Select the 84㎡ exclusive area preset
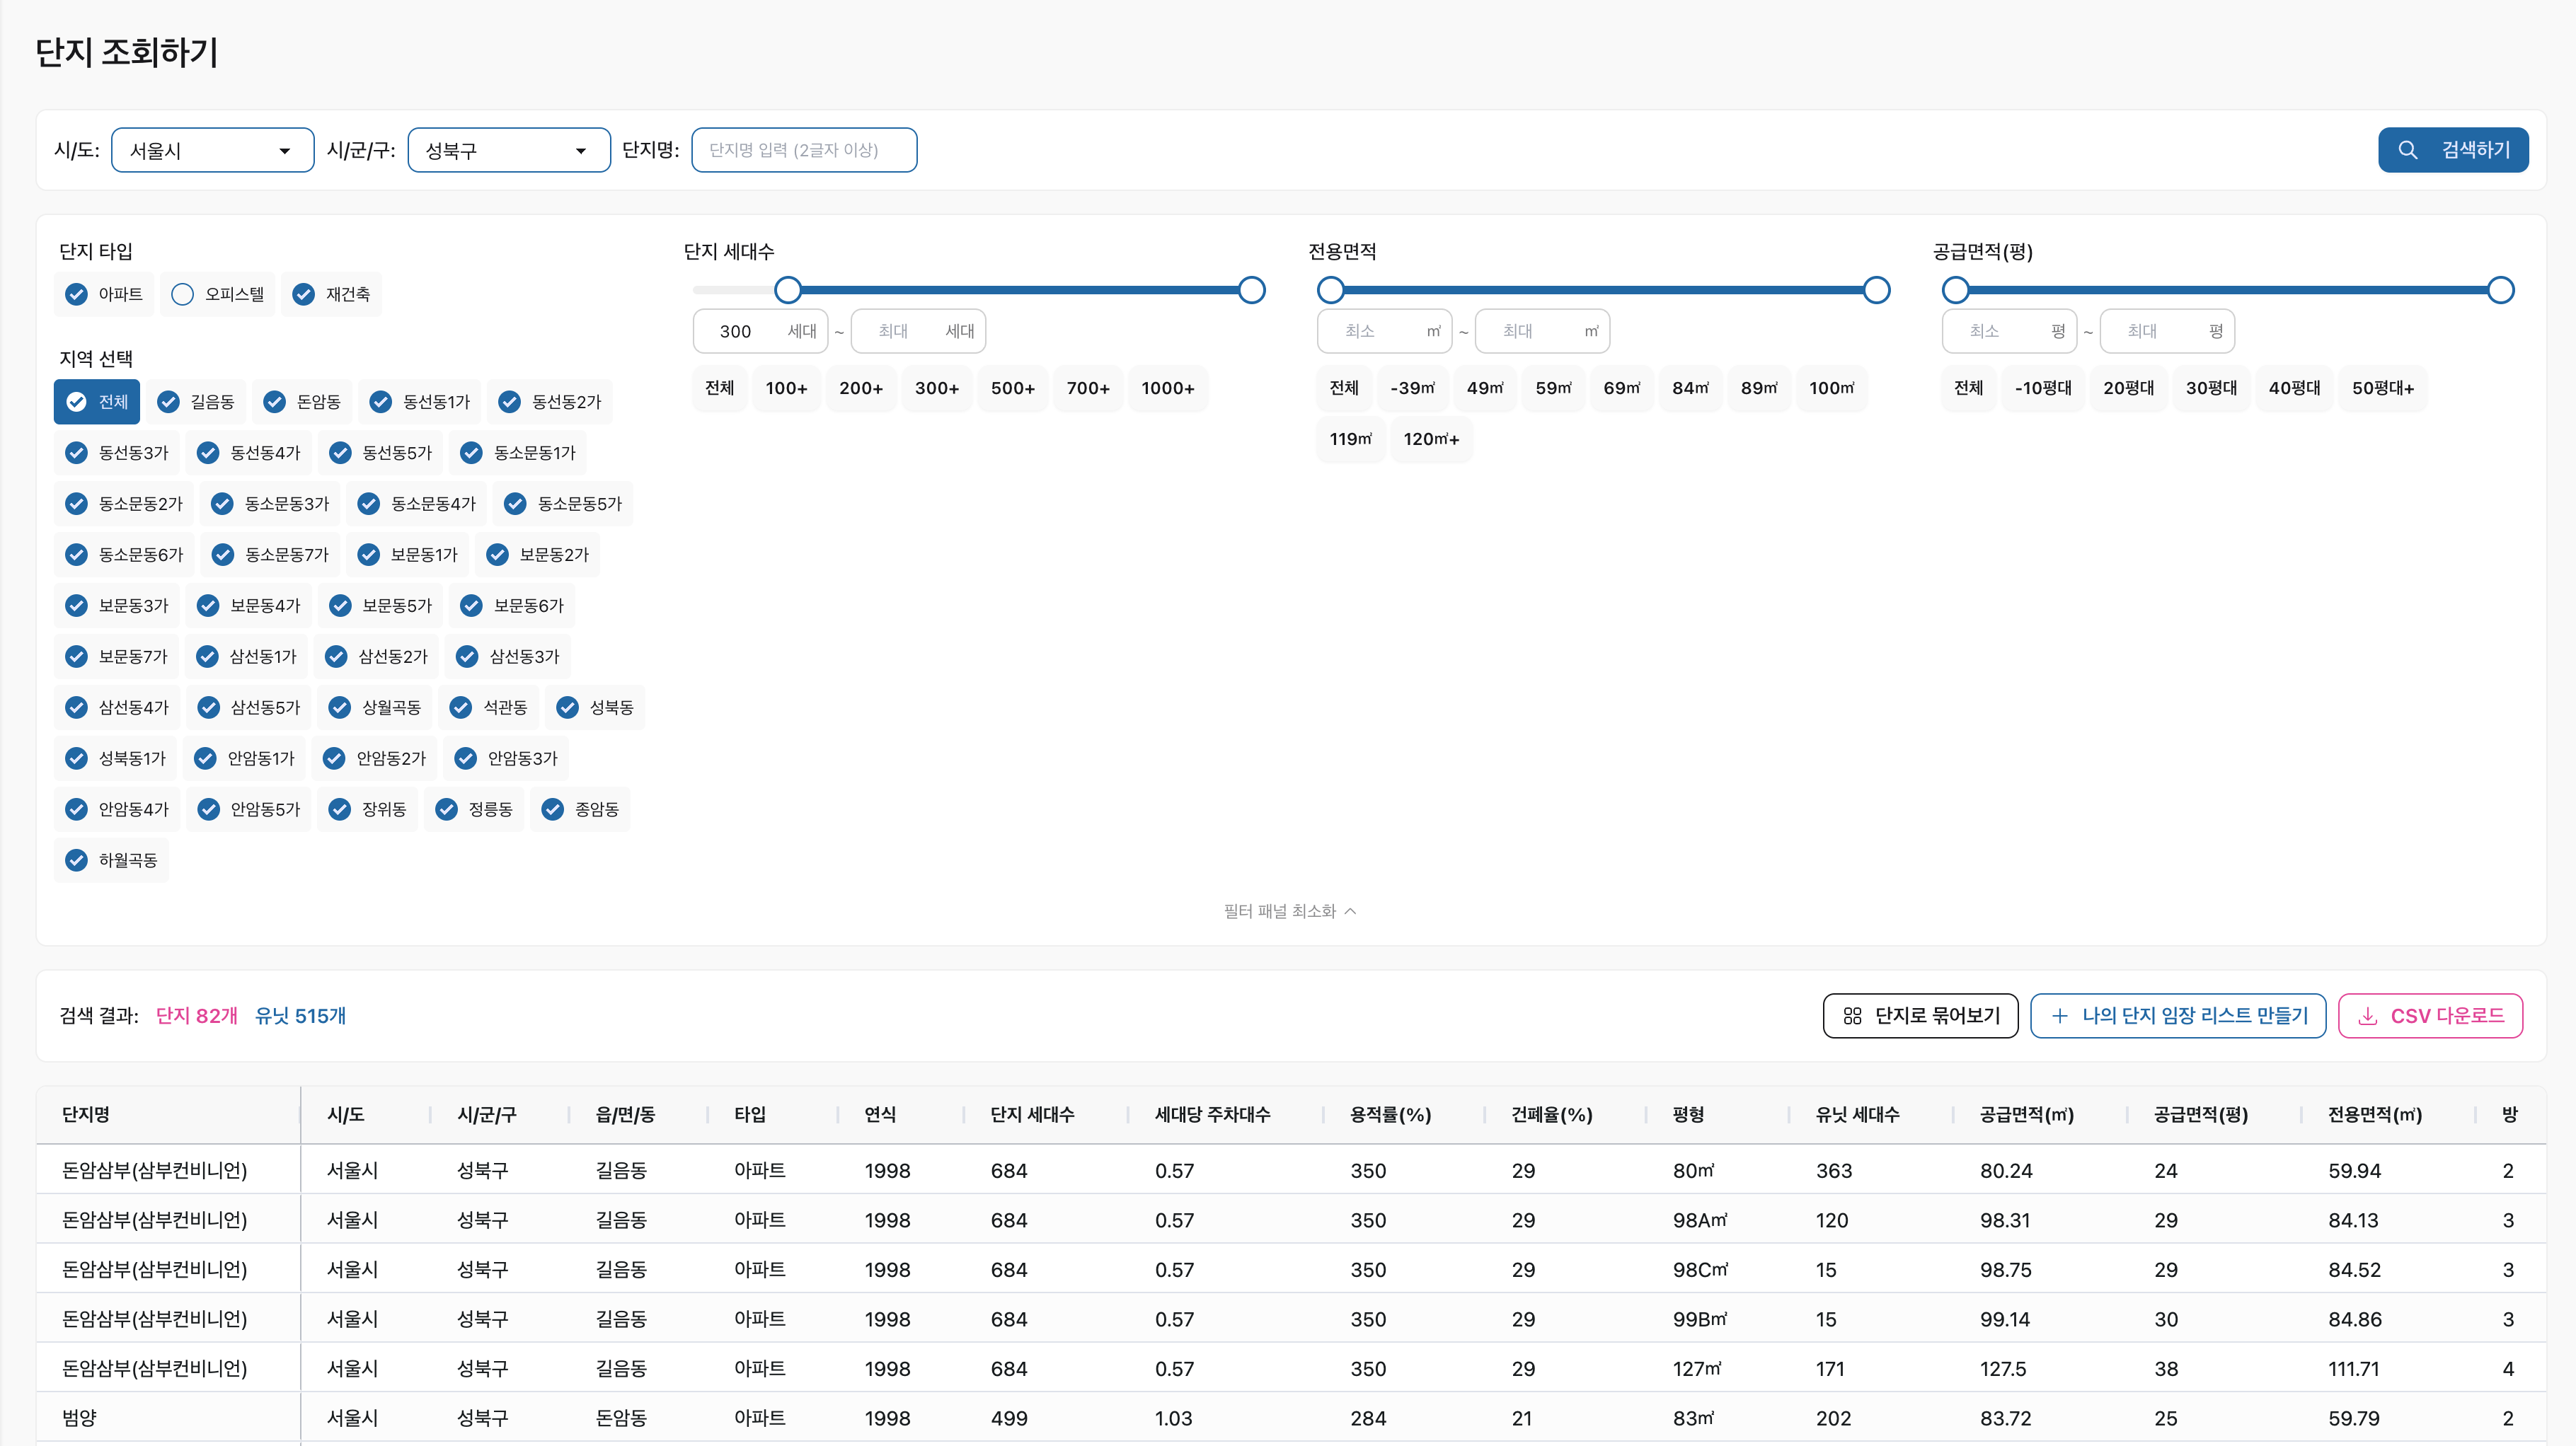The width and height of the screenshot is (2576, 1446). click(x=1690, y=388)
